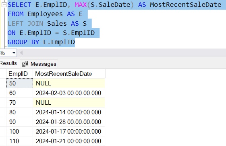Image resolution: width=226 pixels, height=146 pixels.
Task: Select the EmplID cell with 90
Action: [x=20, y=122]
